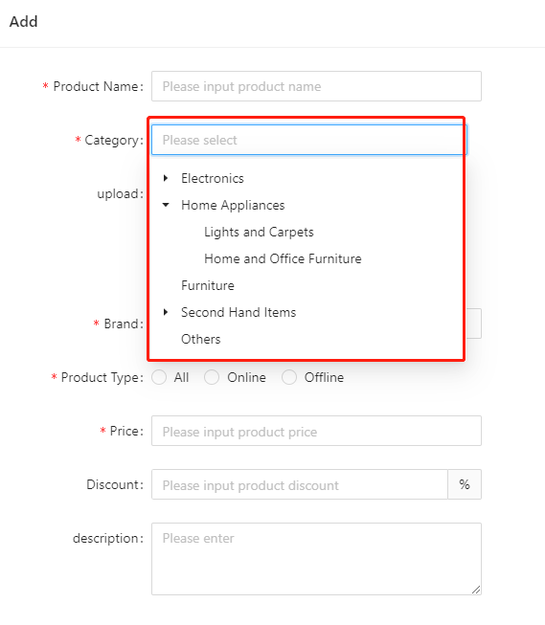Select the Home Appliances category
The image size is (545, 625).
pyautogui.click(x=233, y=205)
